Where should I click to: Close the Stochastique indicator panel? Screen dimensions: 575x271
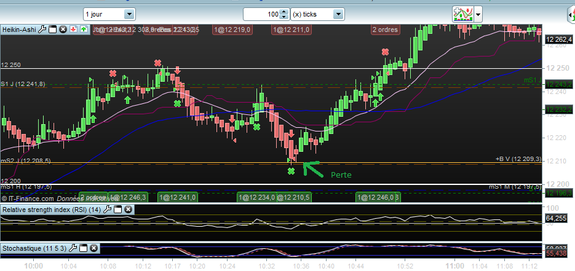93,248
